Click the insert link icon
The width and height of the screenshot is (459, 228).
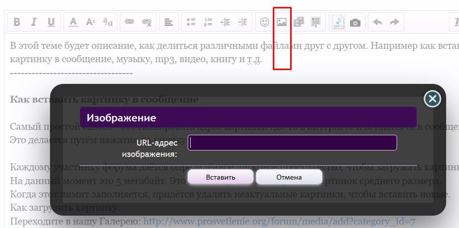pos(130,22)
